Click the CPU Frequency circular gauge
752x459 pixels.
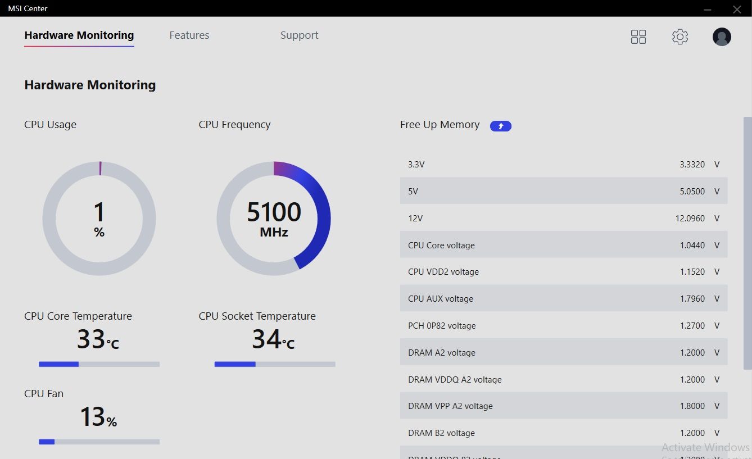coord(274,219)
